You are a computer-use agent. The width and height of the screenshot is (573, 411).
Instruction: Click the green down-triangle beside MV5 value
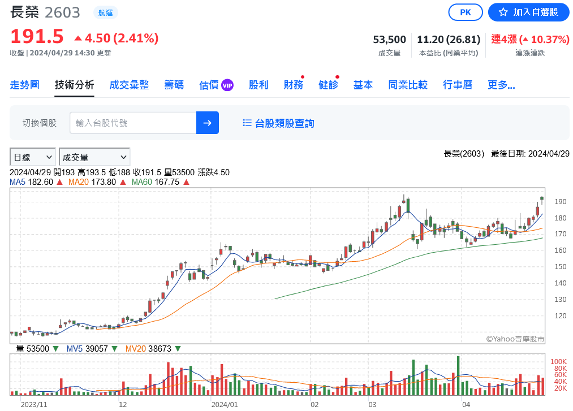(x=114, y=349)
